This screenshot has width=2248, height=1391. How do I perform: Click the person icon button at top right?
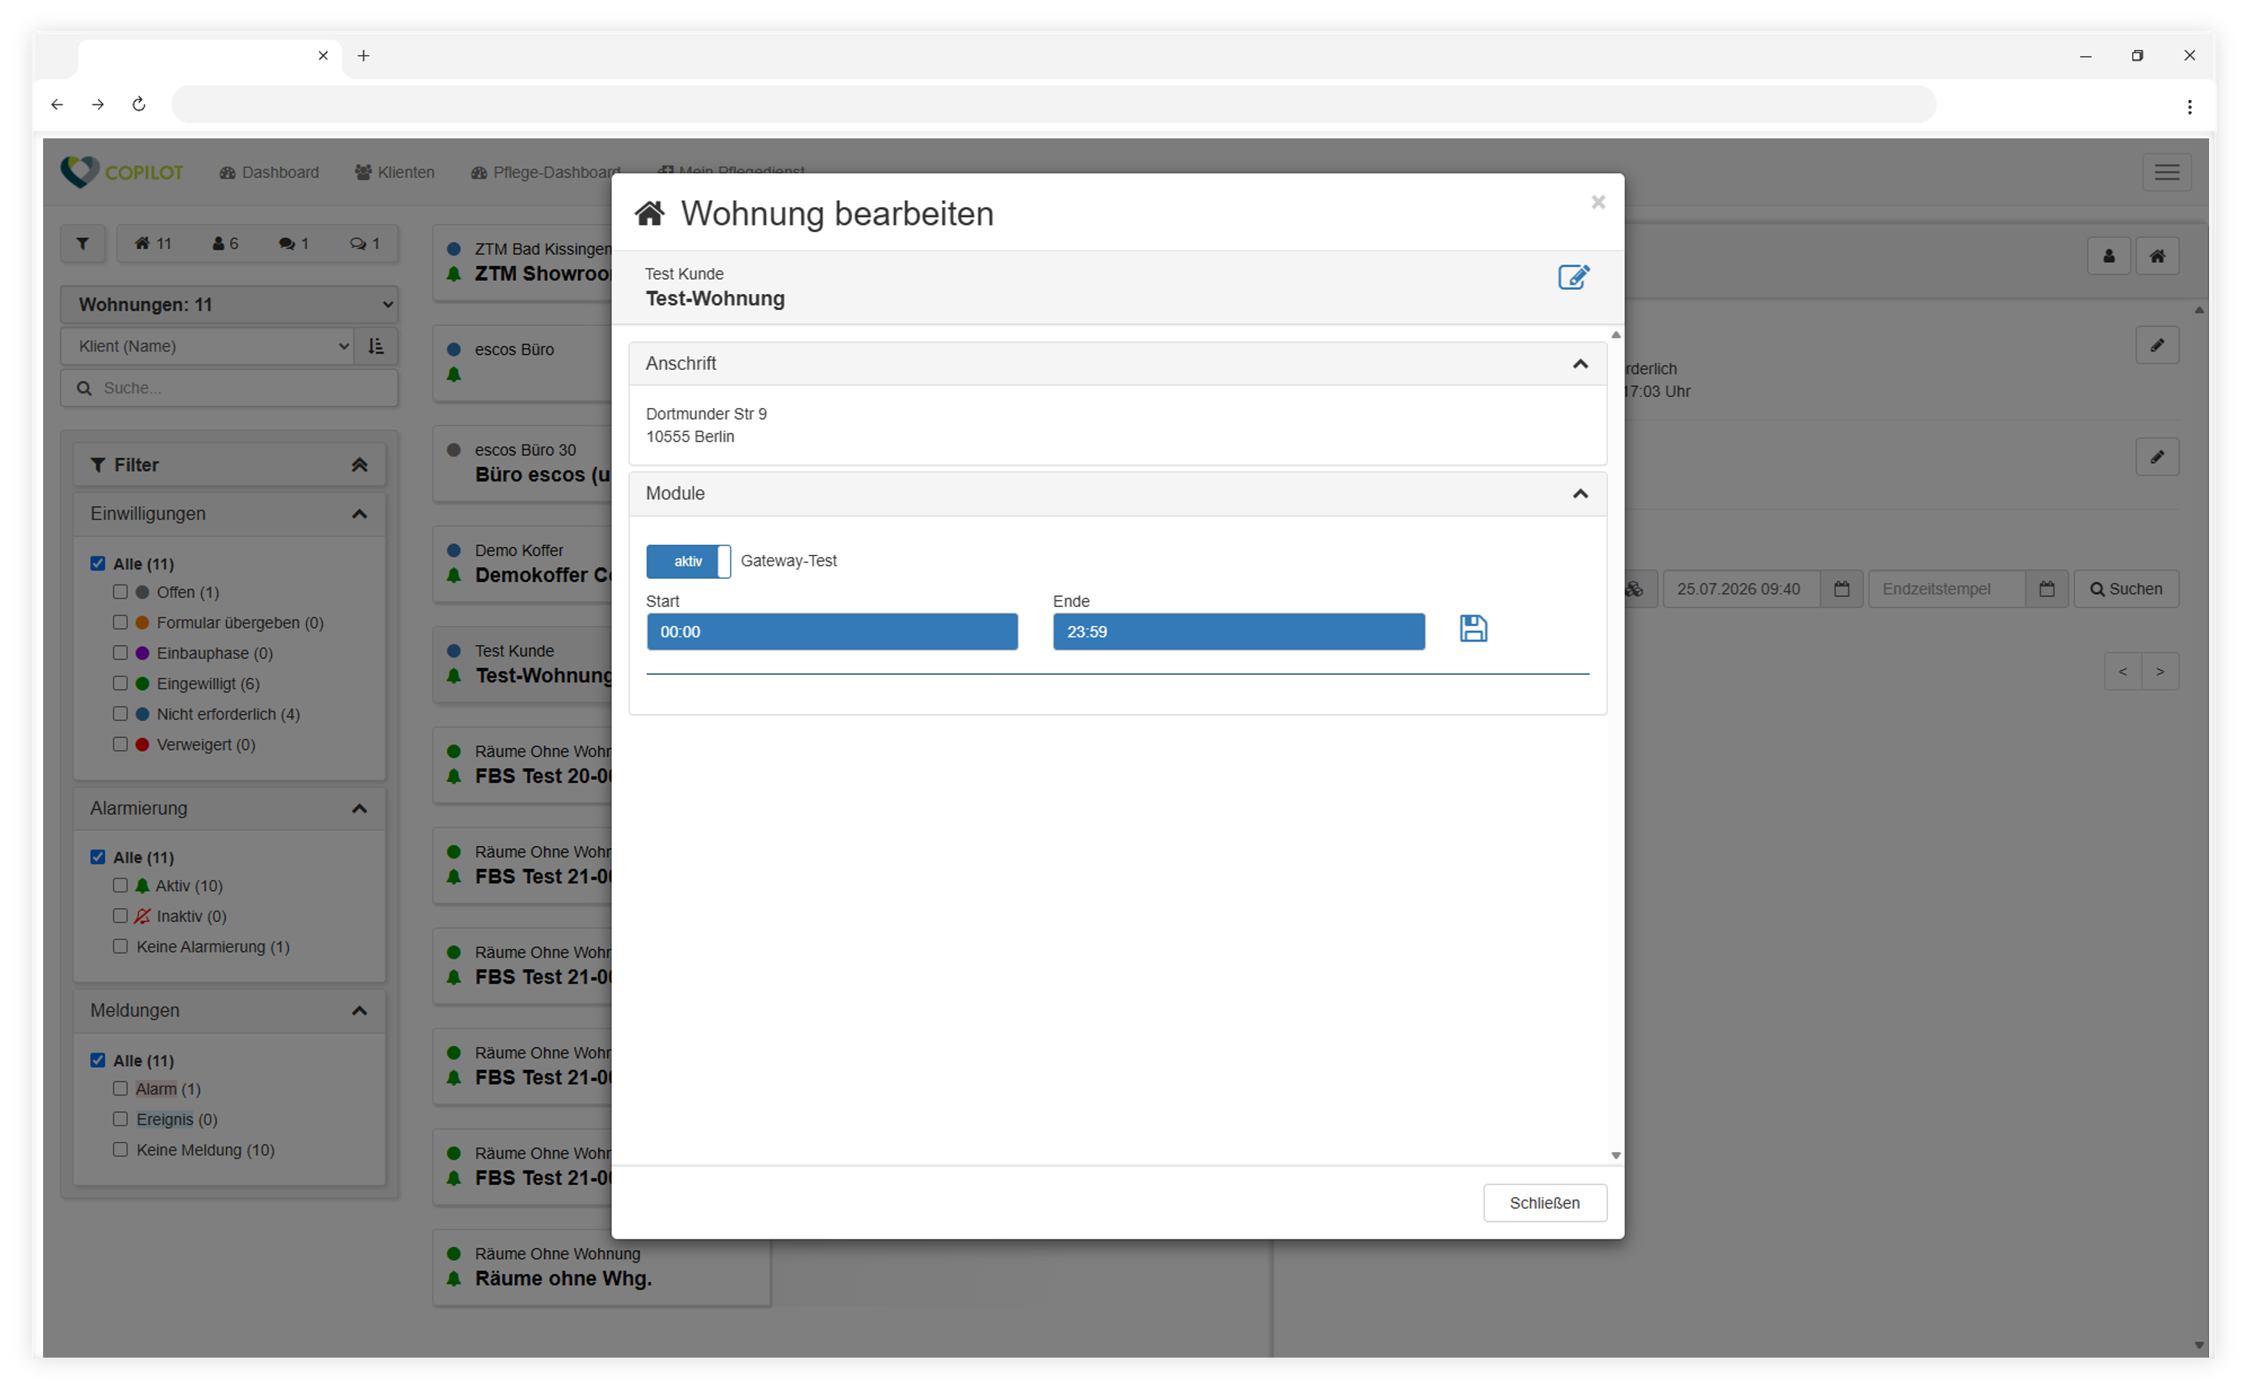coord(2108,256)
